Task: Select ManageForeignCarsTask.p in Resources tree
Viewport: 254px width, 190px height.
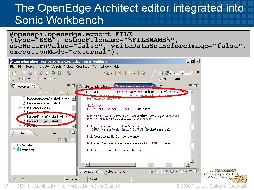Action: pos(44,121)
